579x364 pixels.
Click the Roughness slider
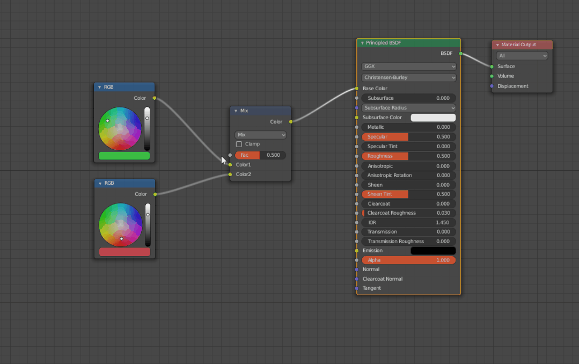click(x=408, y=156)
